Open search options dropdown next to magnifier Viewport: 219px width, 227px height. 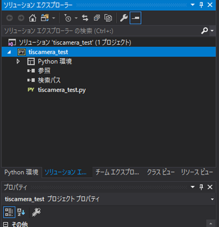pyautogui.click(x=212, y=31)
